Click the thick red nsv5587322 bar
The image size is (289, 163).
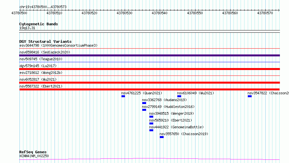(149, 89)
